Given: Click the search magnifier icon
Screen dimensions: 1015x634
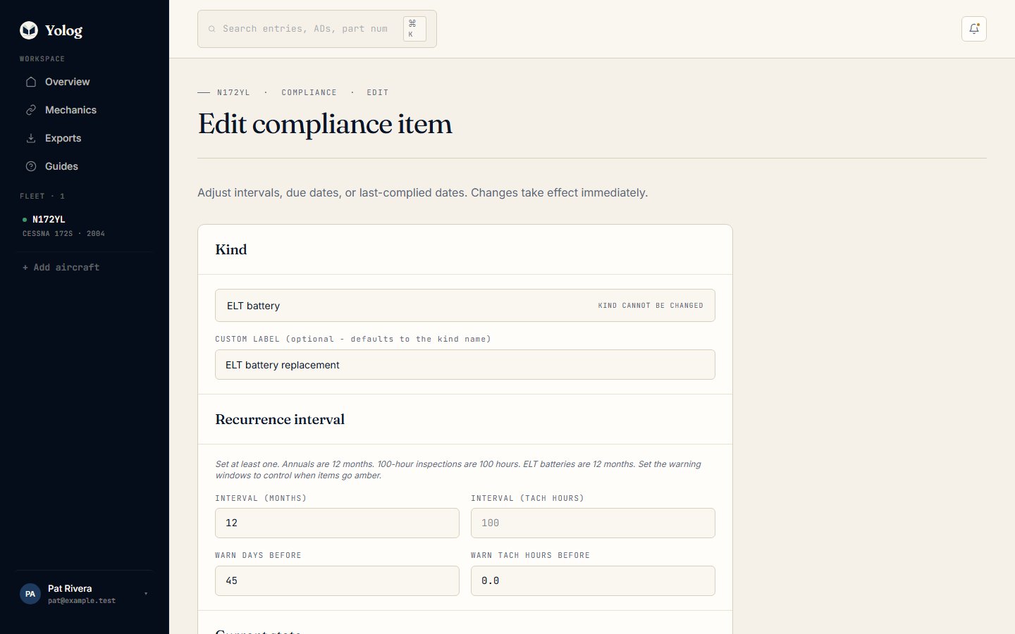Looking at the screenshot, I should pos(211,29).
